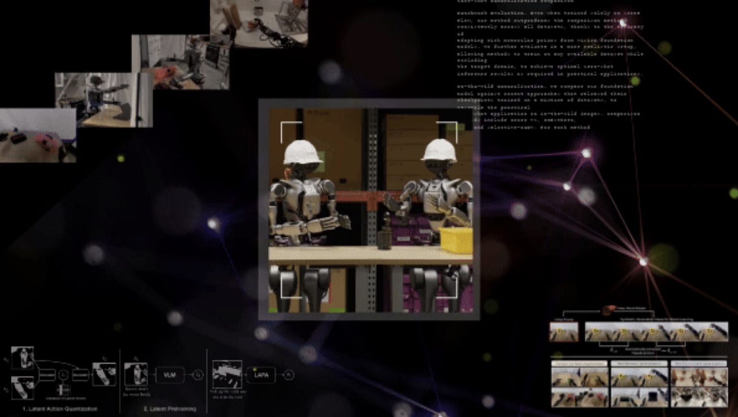Screen dimensions: 738x417
Task: Click the VLM box in the diagram
Action: tap(169, 375)
